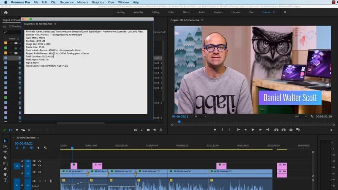Hide track V2 output eye
The height and width of the screenshot is (190, 338).
point(39,166)
